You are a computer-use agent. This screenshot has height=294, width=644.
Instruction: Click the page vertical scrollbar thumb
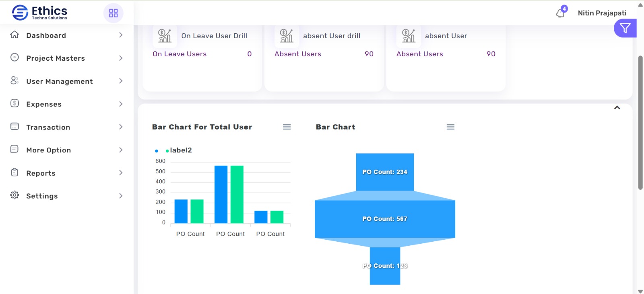click(x=640, y=123)
